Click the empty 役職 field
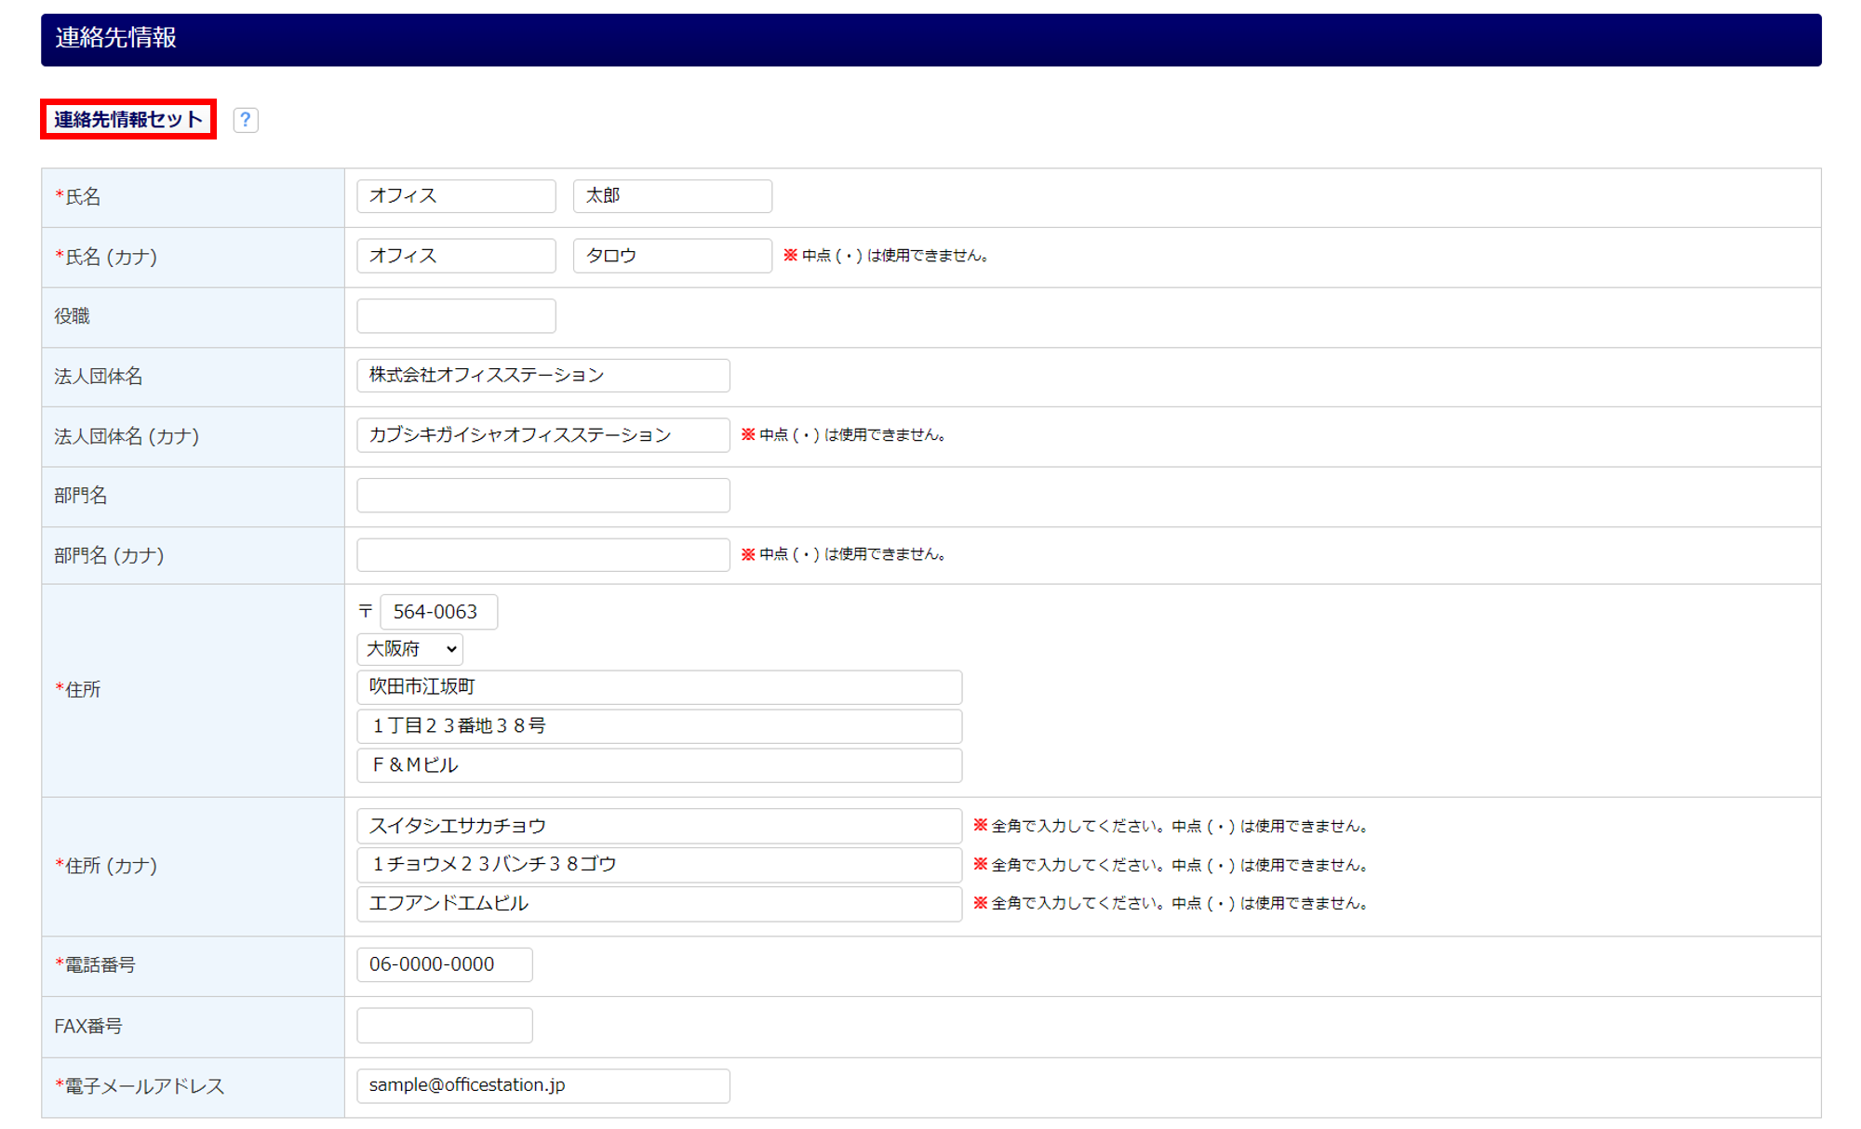This screenshot has height=1129, width=1861. coord(456,316)
